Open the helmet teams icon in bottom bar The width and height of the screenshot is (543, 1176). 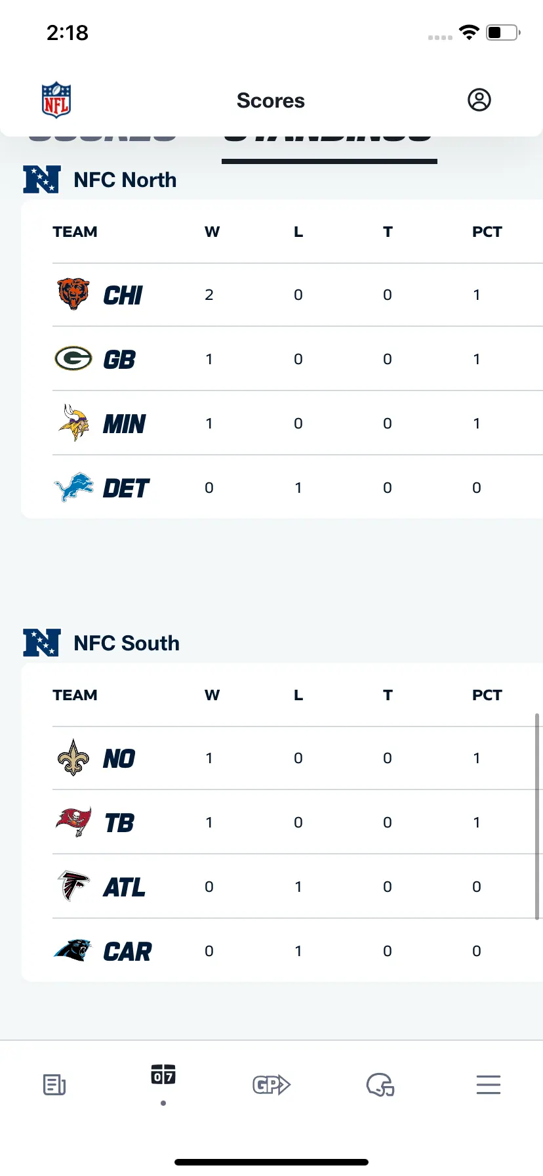(x=380, y=1085)
